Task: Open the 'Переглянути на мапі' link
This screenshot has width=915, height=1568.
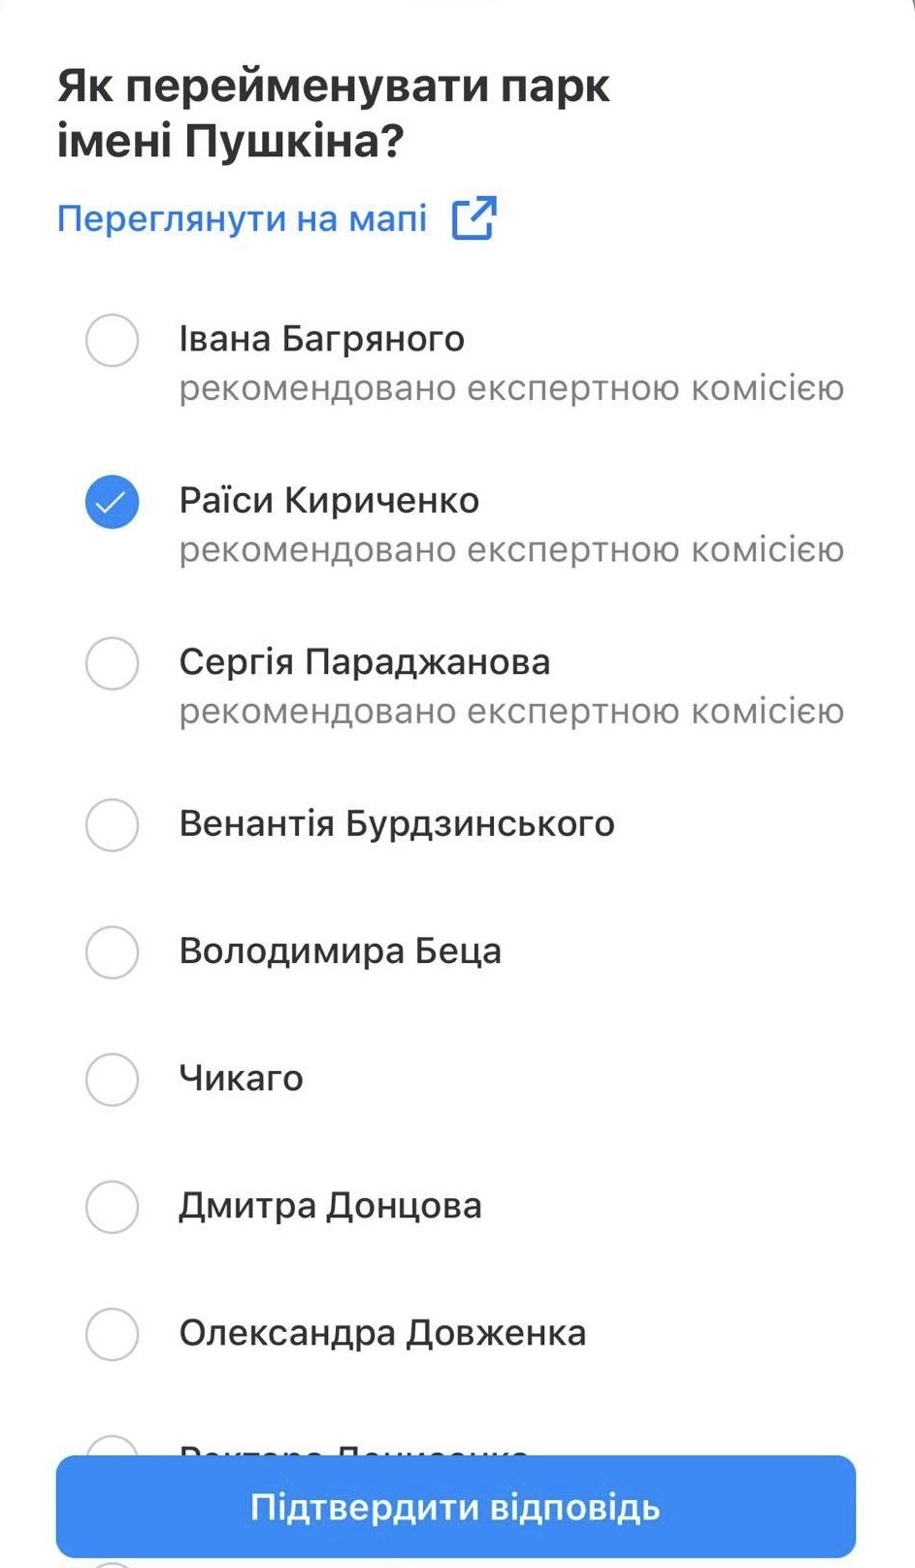Action: tap(242, 218)
